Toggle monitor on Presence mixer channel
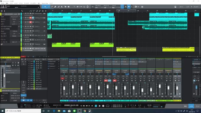Viewport: 201px width, 113px height. [x=109, y=81]
